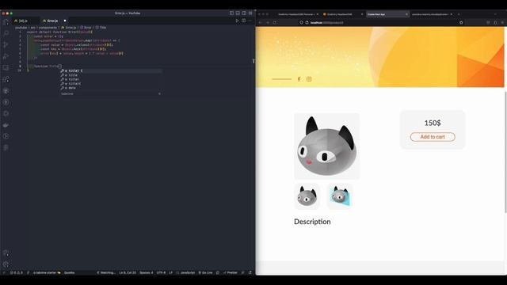
Task: Open the Run and Debug view
Action: (6, 56)
